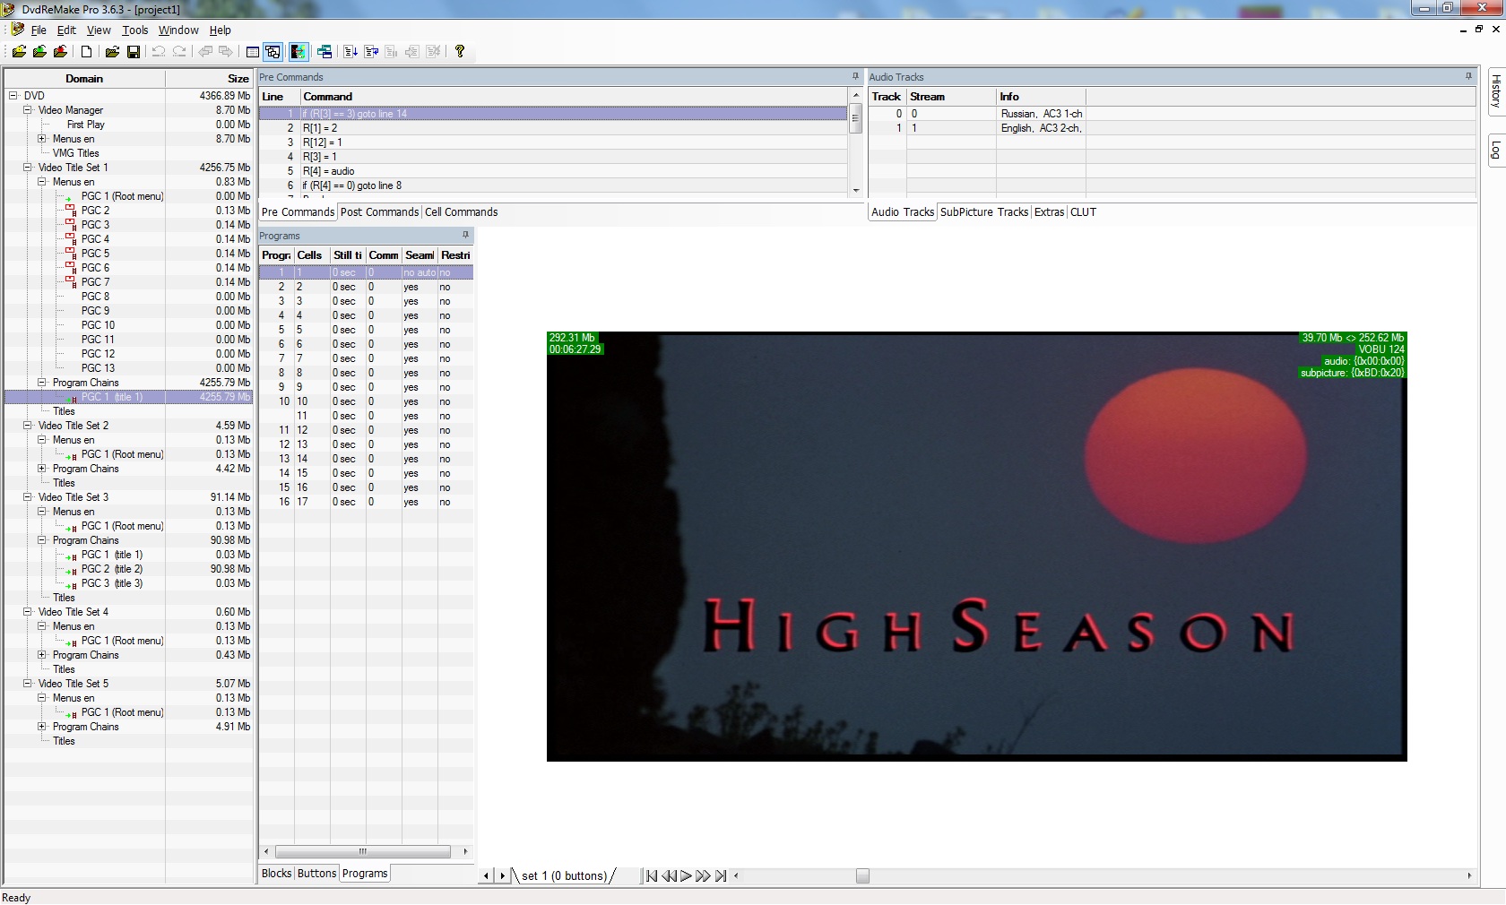Rewind the preview video
Screen dimensions: 1506x905
point(669,875)
